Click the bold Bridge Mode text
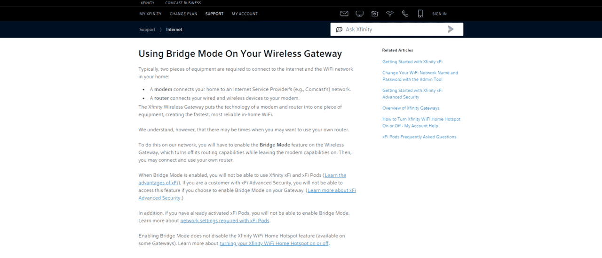The image size is (602, 258). tap(275, 145)
